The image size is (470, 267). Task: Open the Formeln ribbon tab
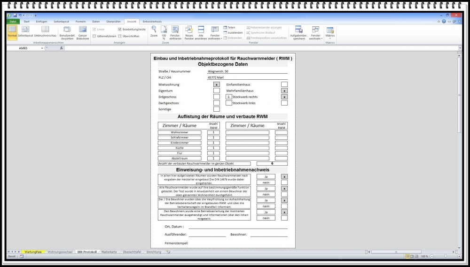click(80, 22)
